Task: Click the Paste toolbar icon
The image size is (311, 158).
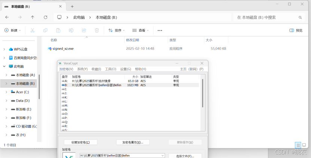Action: pos(58,30)
